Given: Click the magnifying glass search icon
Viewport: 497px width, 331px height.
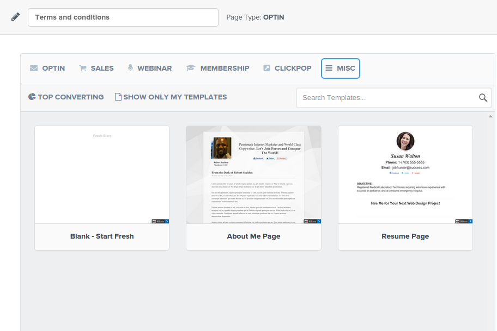Looking at the screenshot, I should (482, 98).
